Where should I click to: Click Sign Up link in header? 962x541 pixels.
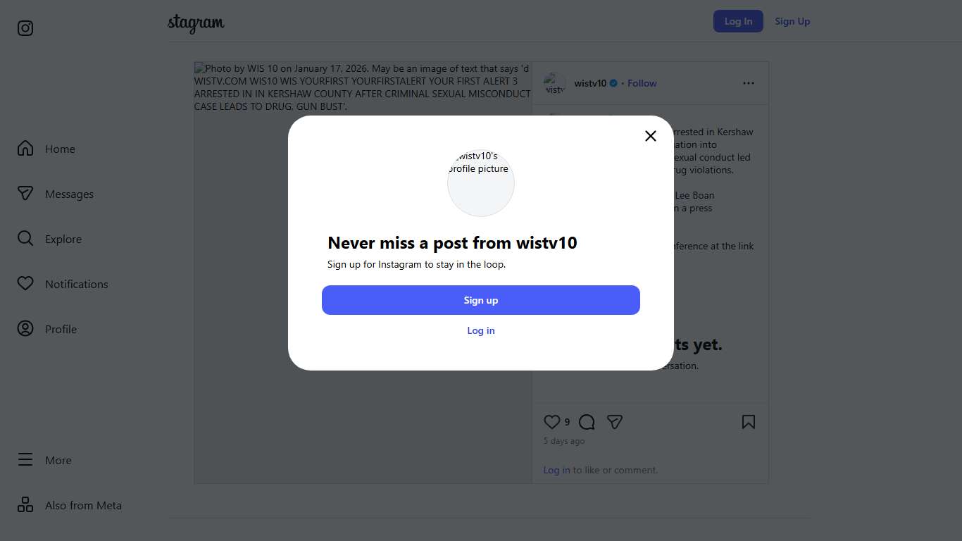[x=792, y=21]
